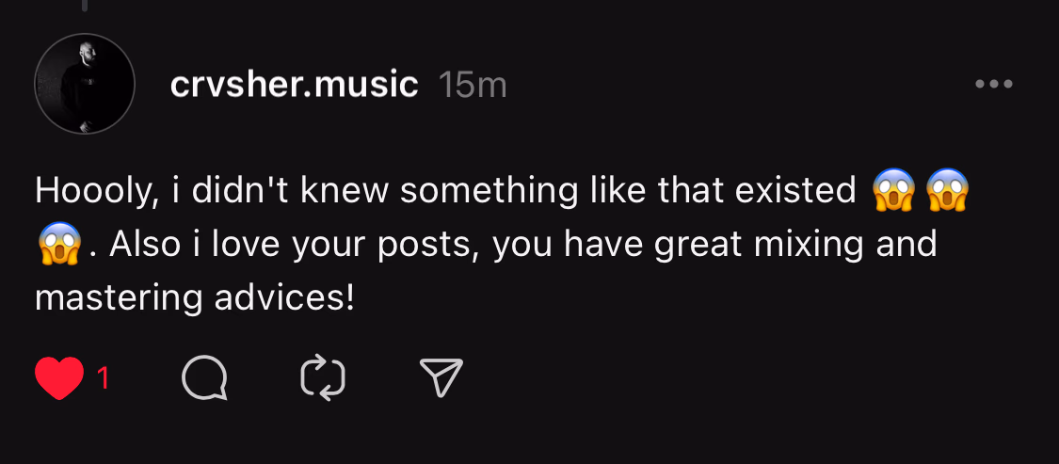Repost this comment with the arrows icon
This screenshot has height=464, width=1059.
pyautogui.click(x=323, y=379)
